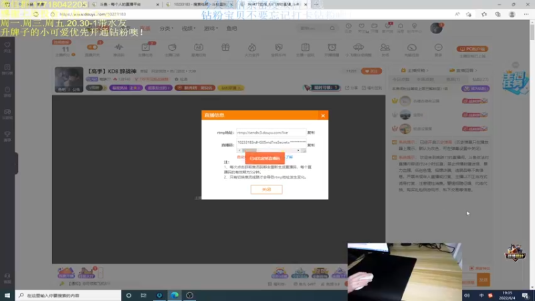The image size is (535, 301).
Task: Click the first-ranked user avatar in list
Action: 405,101
